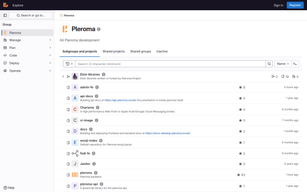The image size is (307, 192).
Task: Click the projects count icon showing 19
Action: pyautogui.click(x=283, y=76)
